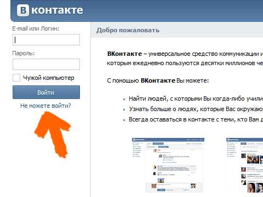Viewport: 263px width, 197px height.
Task: Click into the Пароль password field
Action: [46, 64]
